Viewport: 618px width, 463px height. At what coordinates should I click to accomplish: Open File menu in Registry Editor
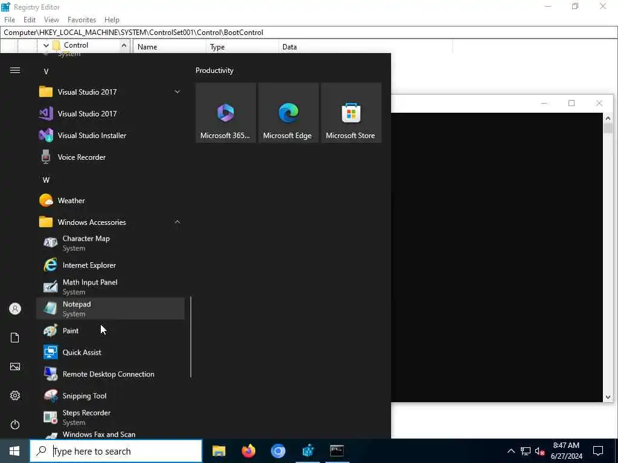pos(10,20)
